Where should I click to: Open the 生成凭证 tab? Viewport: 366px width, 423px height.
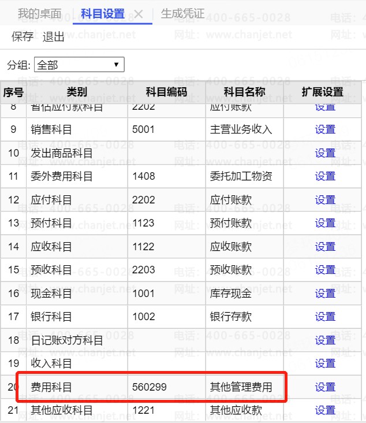coord(182,13)
